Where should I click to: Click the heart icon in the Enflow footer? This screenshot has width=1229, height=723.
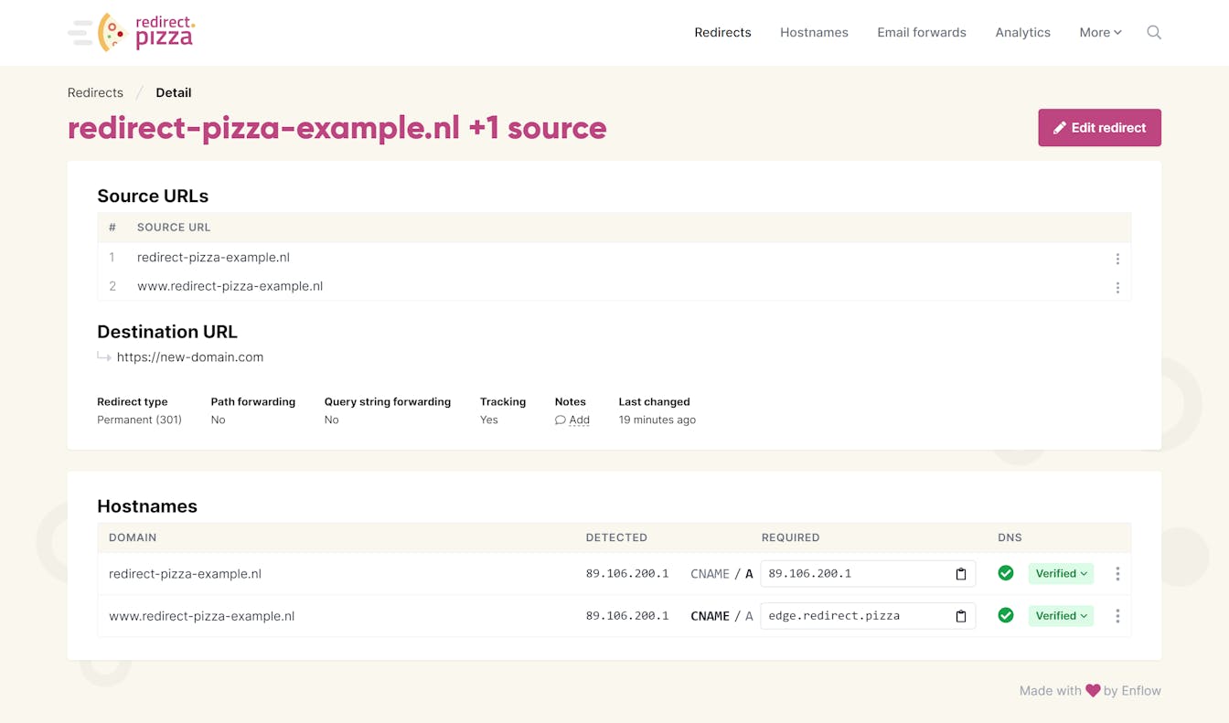(1092, 691)
